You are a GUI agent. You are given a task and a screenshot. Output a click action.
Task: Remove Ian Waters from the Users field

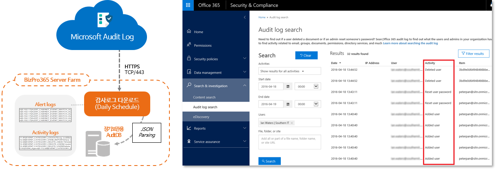tap(292, 123)
